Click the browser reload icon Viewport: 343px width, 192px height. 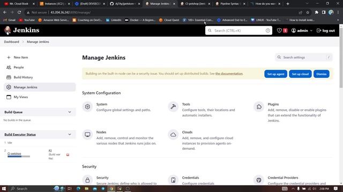coord(19,12)
